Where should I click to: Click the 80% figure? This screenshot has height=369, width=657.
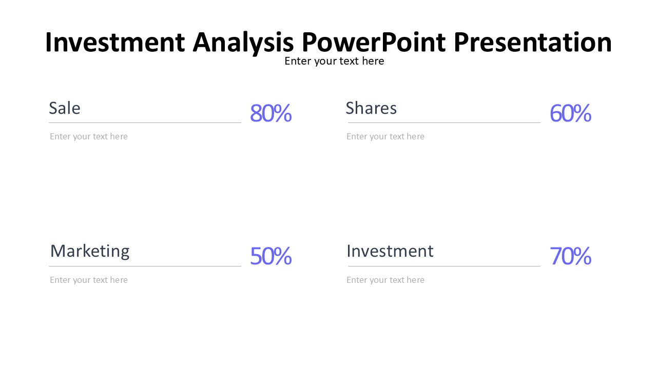point(270,113)
